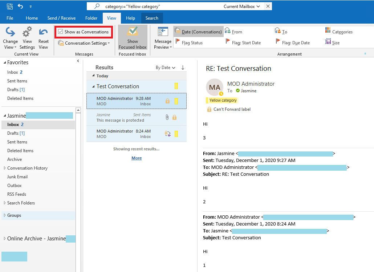Image resolution: width=374 pixels, height=272 pixels.
Task: Expand Search Folders
Action: [4, 203]
